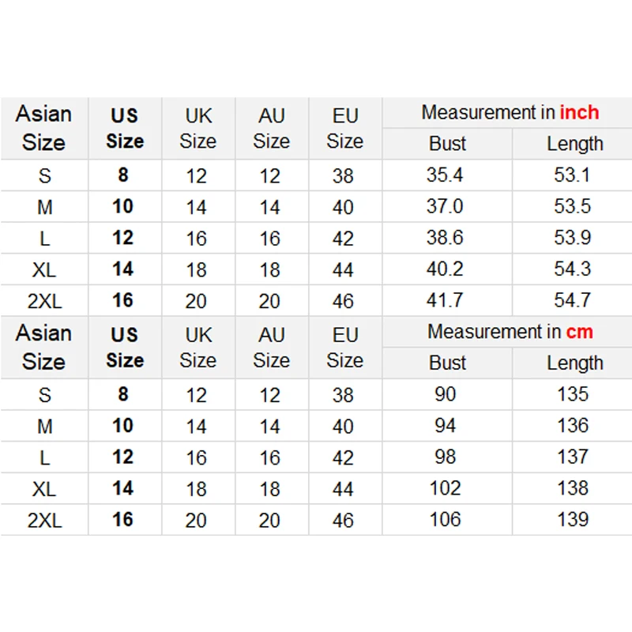Click the 106 bust measurement

click(446, 520)
